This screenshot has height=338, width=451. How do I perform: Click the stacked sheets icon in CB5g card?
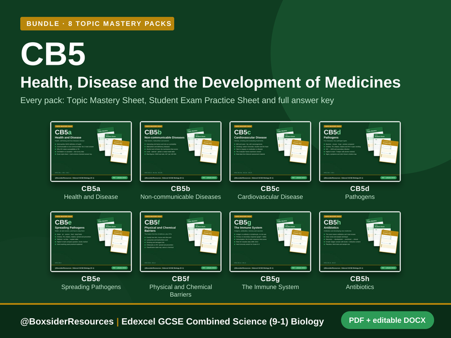(293, 235)
